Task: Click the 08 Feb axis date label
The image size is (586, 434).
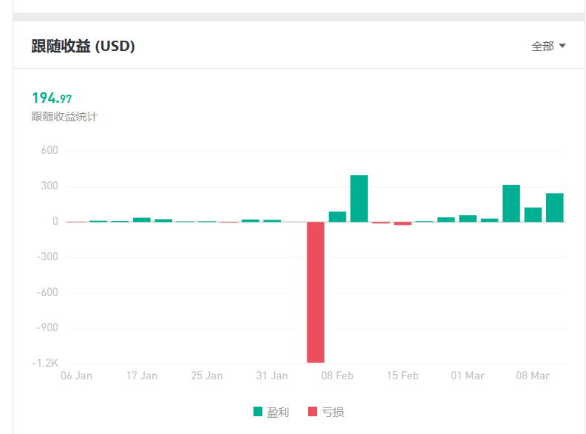Action: pyautogui.click(x=337, y=376)
